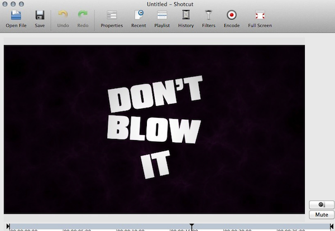Viewport: 335px width, 231px height.
Task: Minimize the Shotcut window
Action: pyautogui.click(x=14, y=4)
